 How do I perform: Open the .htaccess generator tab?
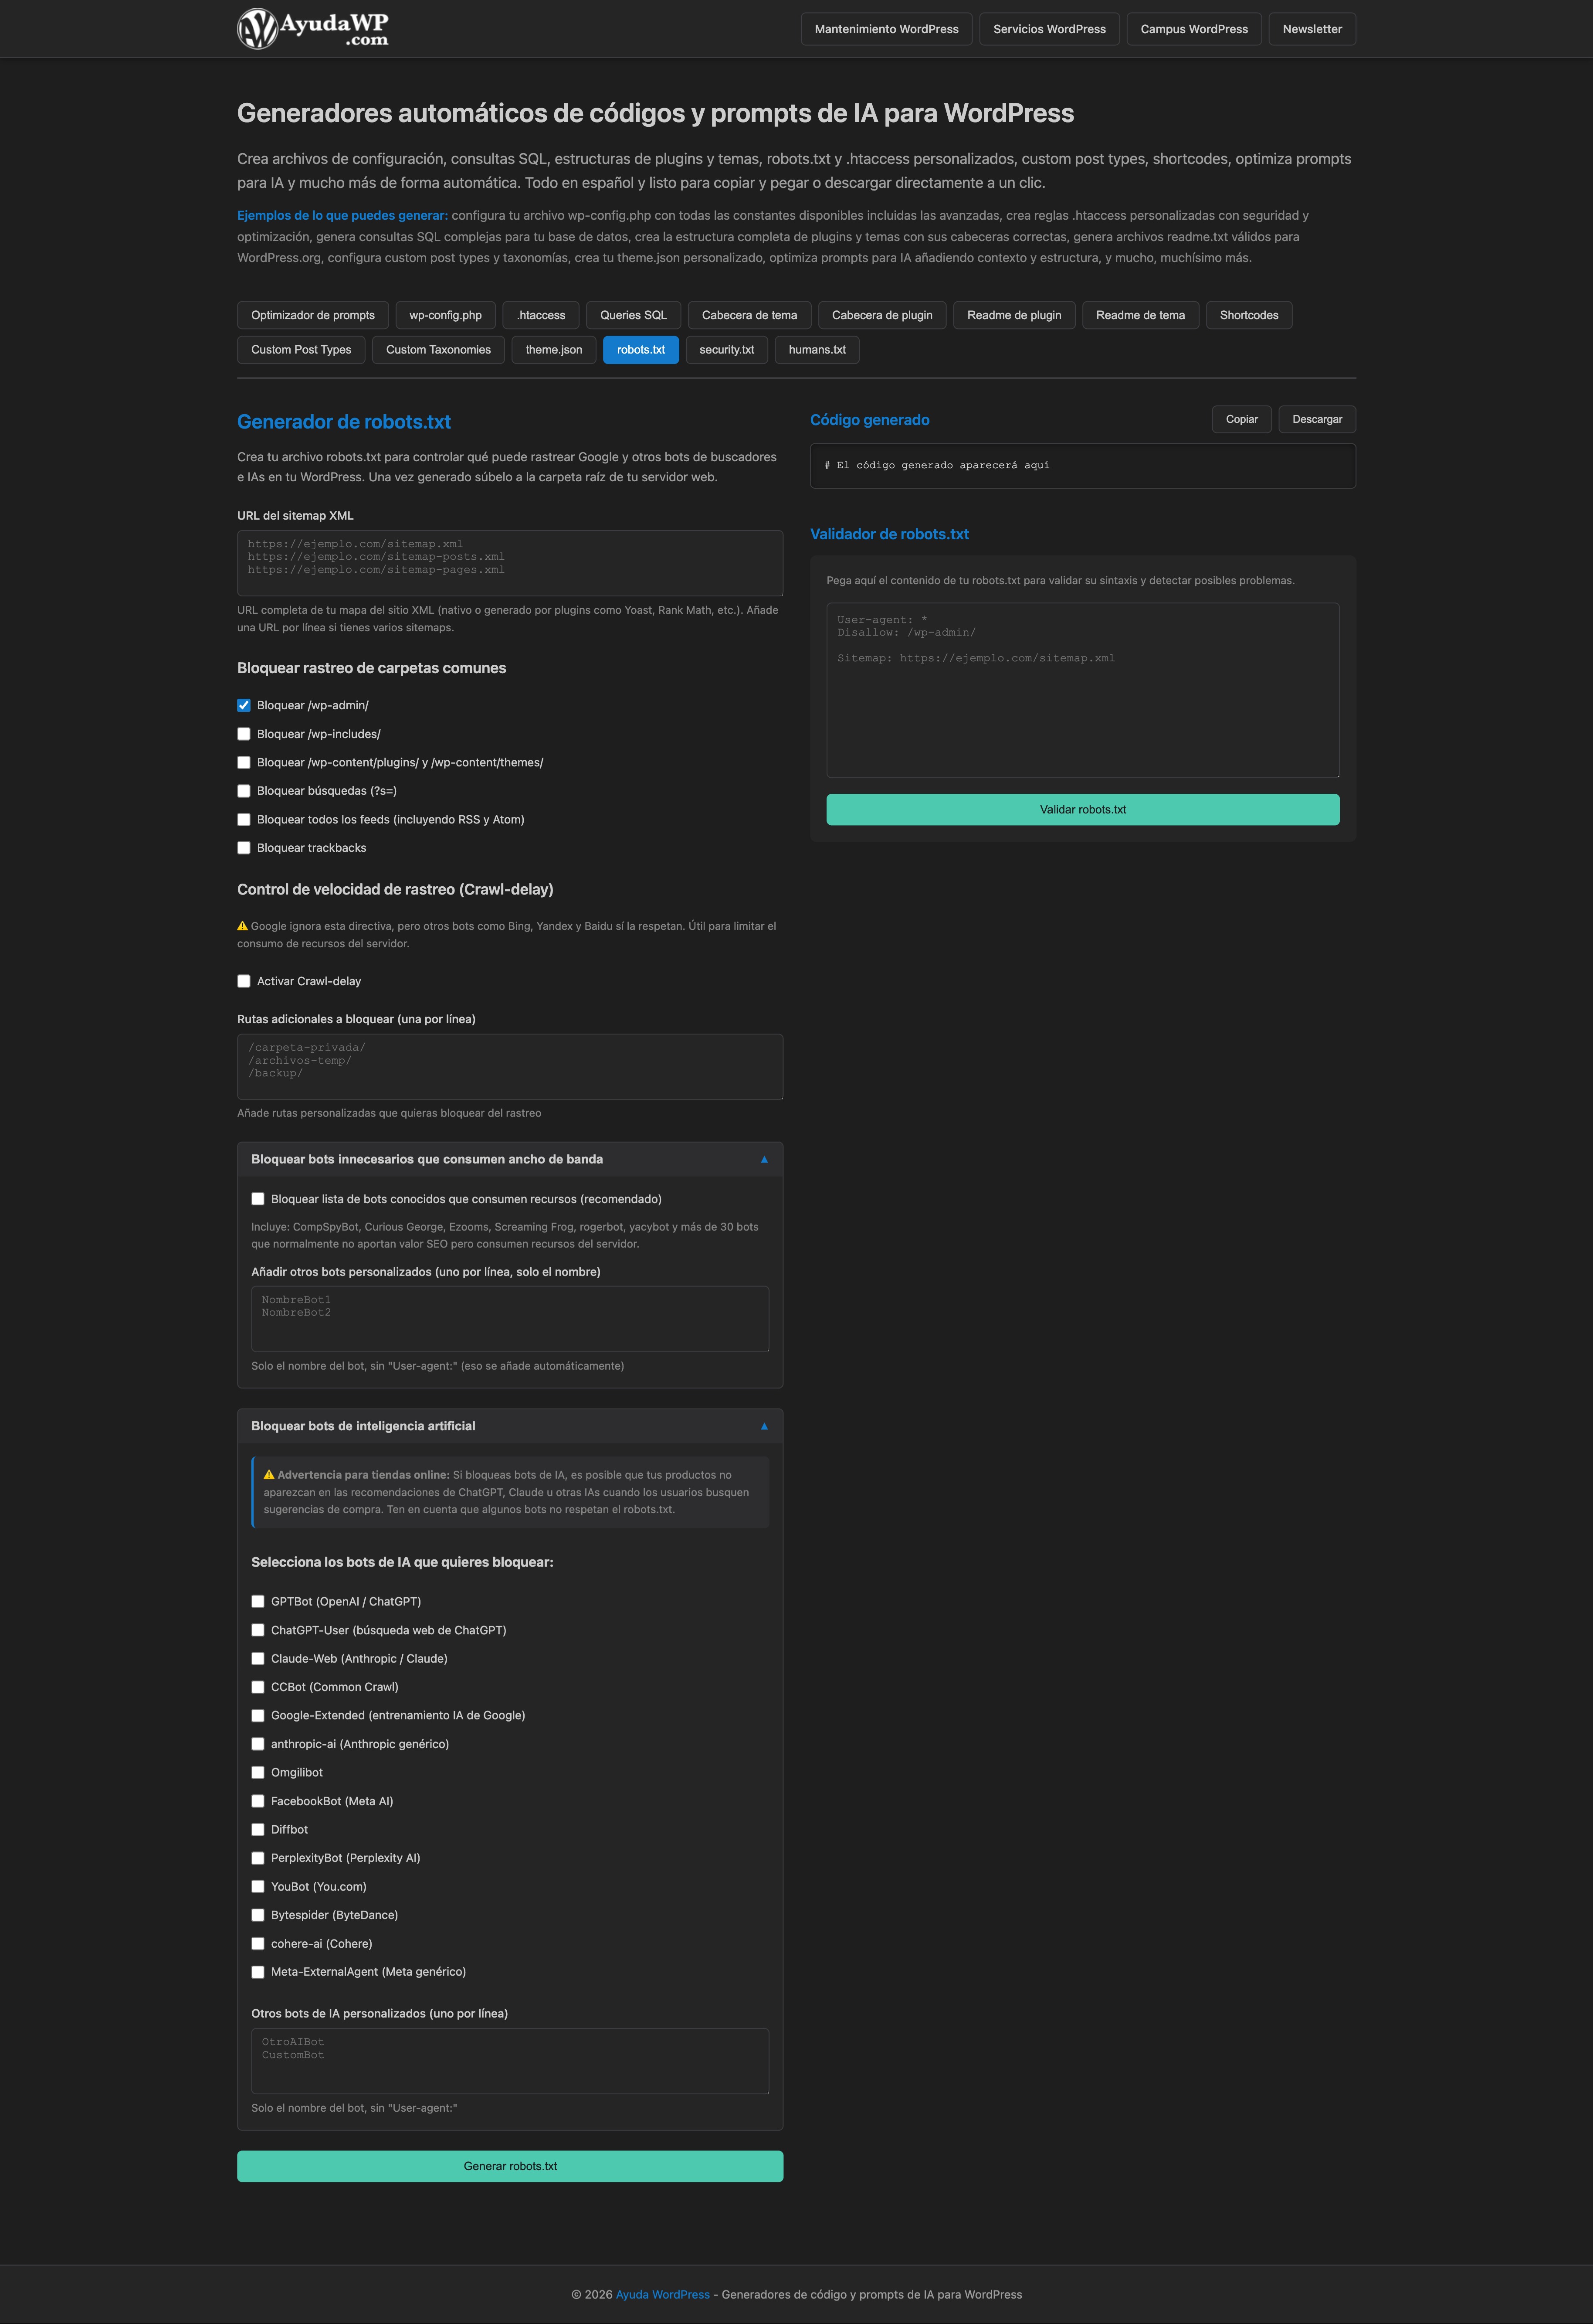541,315
